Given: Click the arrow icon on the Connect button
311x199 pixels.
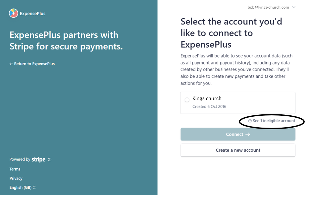Looking at the screenshot, I should 248,135.
